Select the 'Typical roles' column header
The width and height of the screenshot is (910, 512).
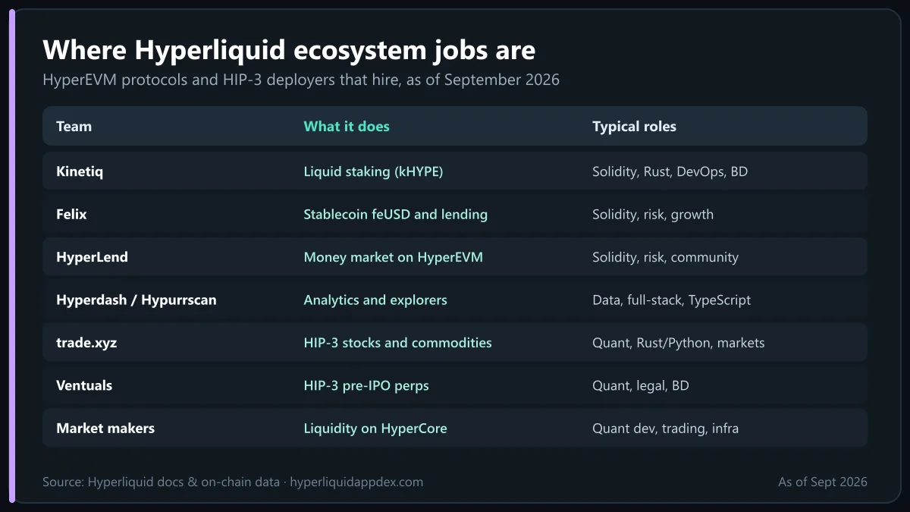(x=634, y=127)
